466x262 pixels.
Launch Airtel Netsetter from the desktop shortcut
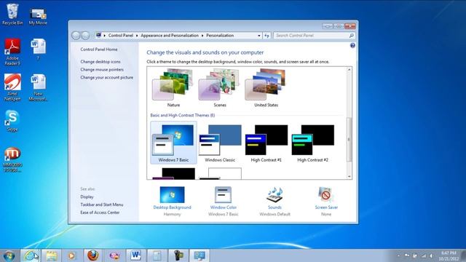[12, 87]
